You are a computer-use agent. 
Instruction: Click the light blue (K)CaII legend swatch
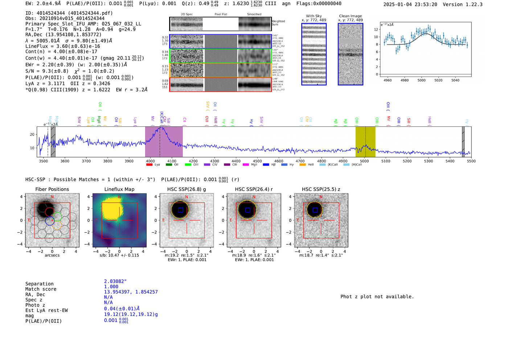(323, 165)
